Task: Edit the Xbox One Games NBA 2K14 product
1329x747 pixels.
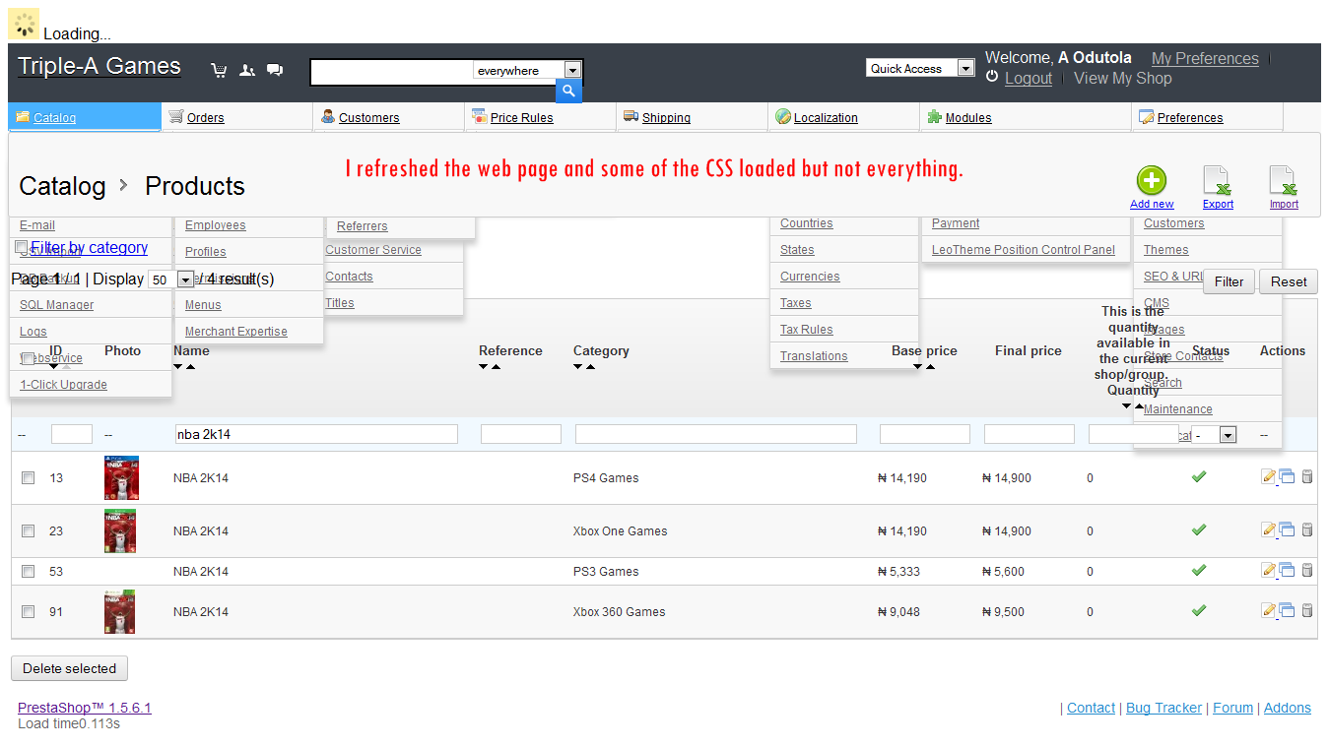Action: point(1269,529)
